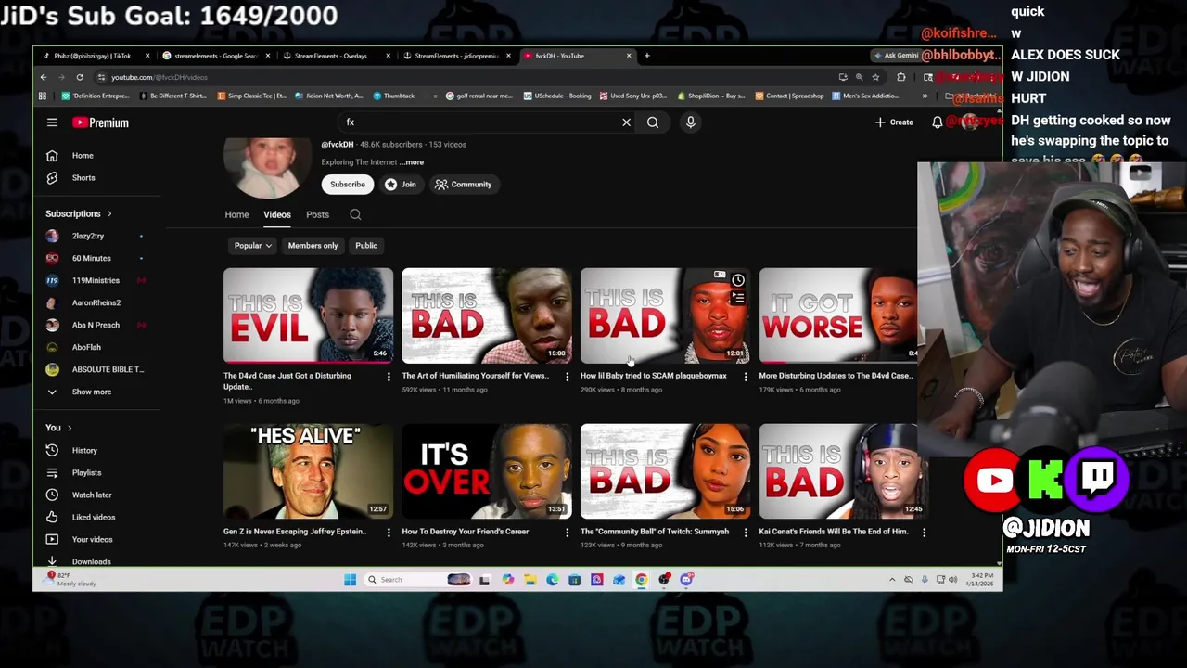Click the Chrome address bar
Image resolution: width=1187 pixels, height=668 pixels.
(x=464, y=77)
